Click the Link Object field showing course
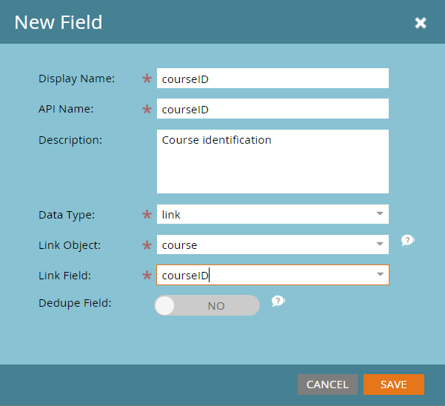The height and width of the screenshot is (406, 445). [x=272, y=244]
